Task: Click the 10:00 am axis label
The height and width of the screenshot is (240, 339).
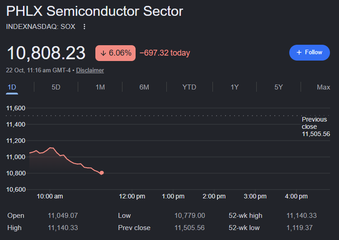Action: (50, 196)
